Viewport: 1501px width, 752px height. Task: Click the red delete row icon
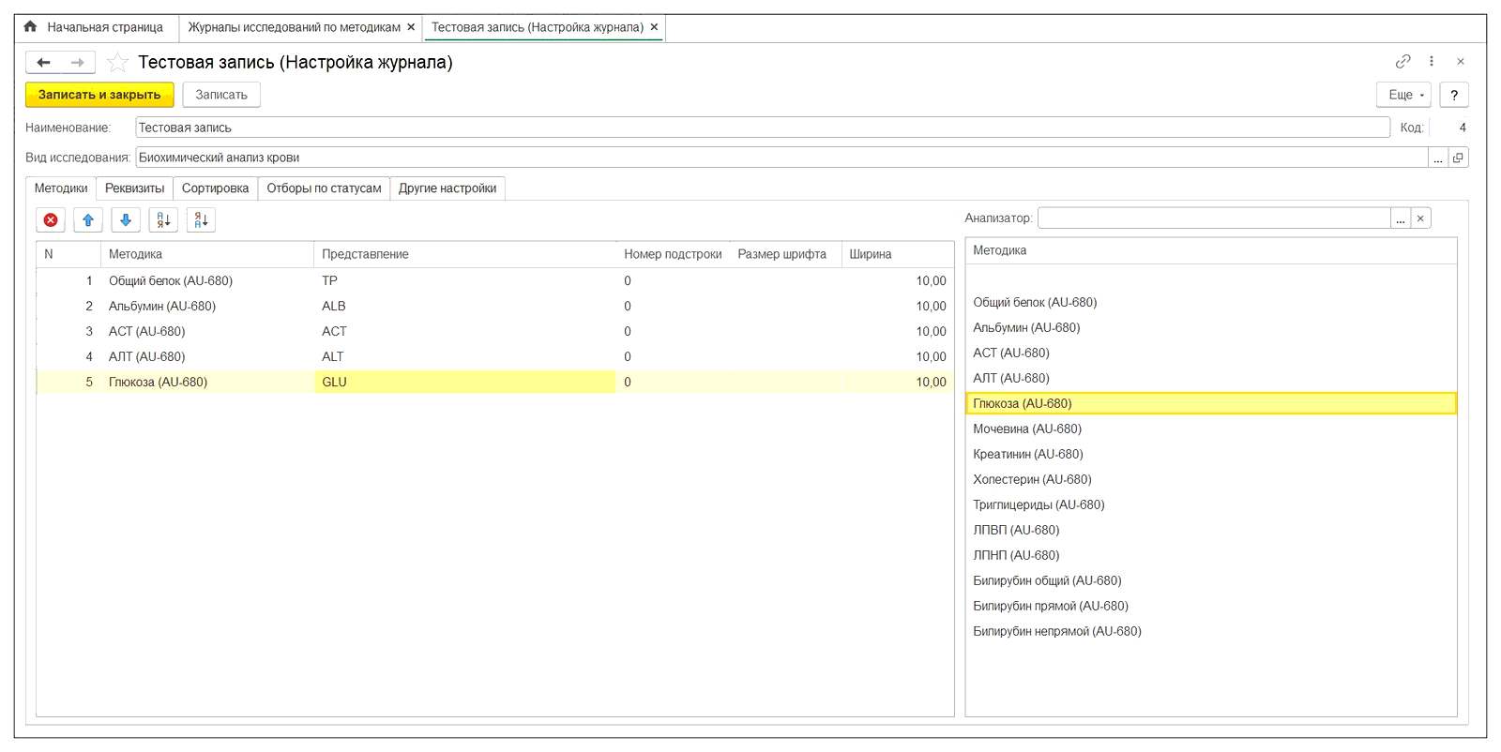tap(51, 220)
